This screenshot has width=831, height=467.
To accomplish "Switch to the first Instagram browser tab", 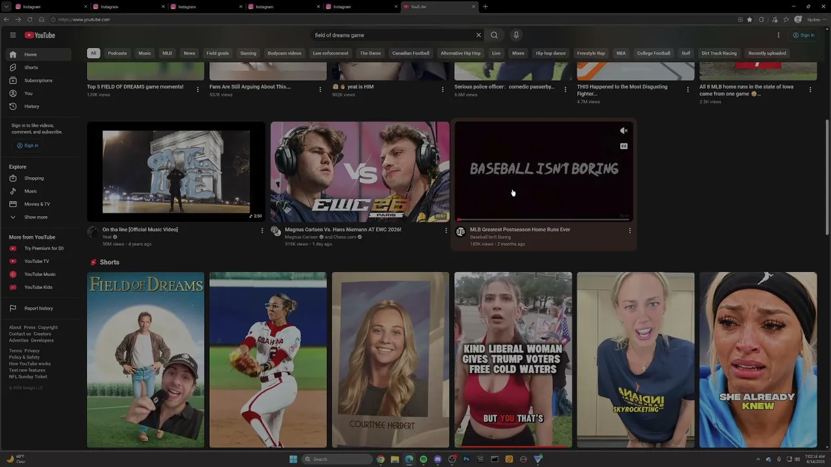I will click(51, 6).
